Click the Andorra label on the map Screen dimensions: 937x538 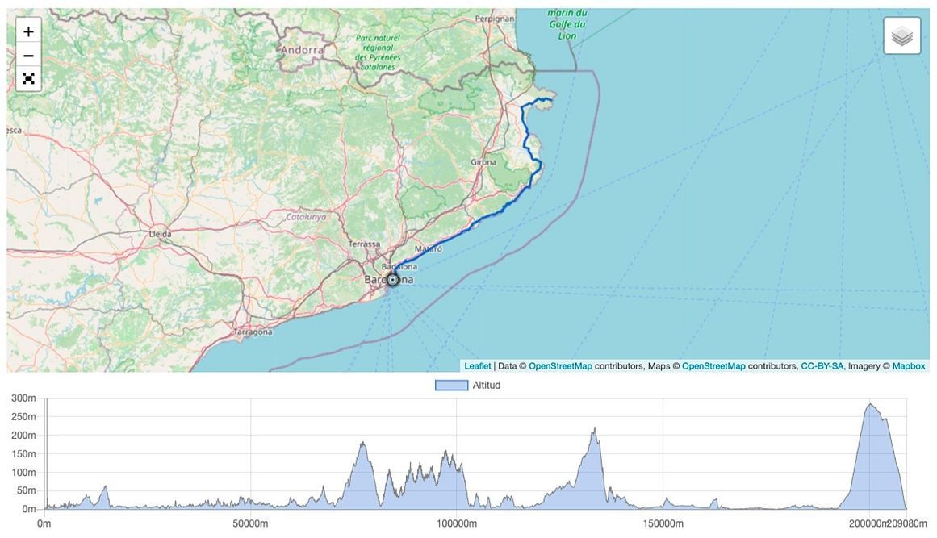[302, 50]
